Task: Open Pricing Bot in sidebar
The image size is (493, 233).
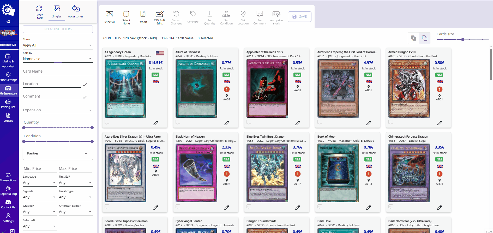Action: coord(8,104)
